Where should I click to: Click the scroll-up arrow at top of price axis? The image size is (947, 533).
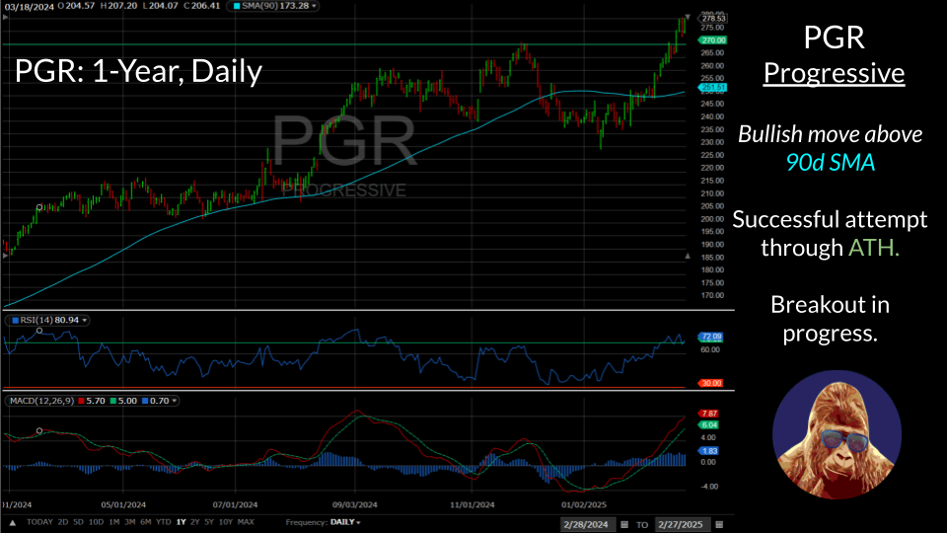(688, 19)
